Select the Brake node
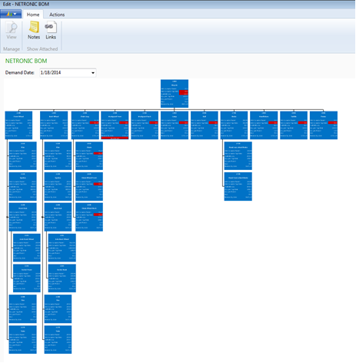356x363 pixels. pos(234,125)
